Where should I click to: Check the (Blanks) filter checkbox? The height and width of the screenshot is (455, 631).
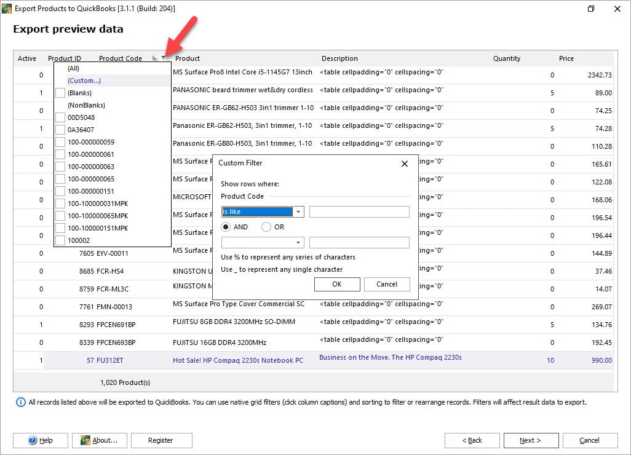point(60,93)
